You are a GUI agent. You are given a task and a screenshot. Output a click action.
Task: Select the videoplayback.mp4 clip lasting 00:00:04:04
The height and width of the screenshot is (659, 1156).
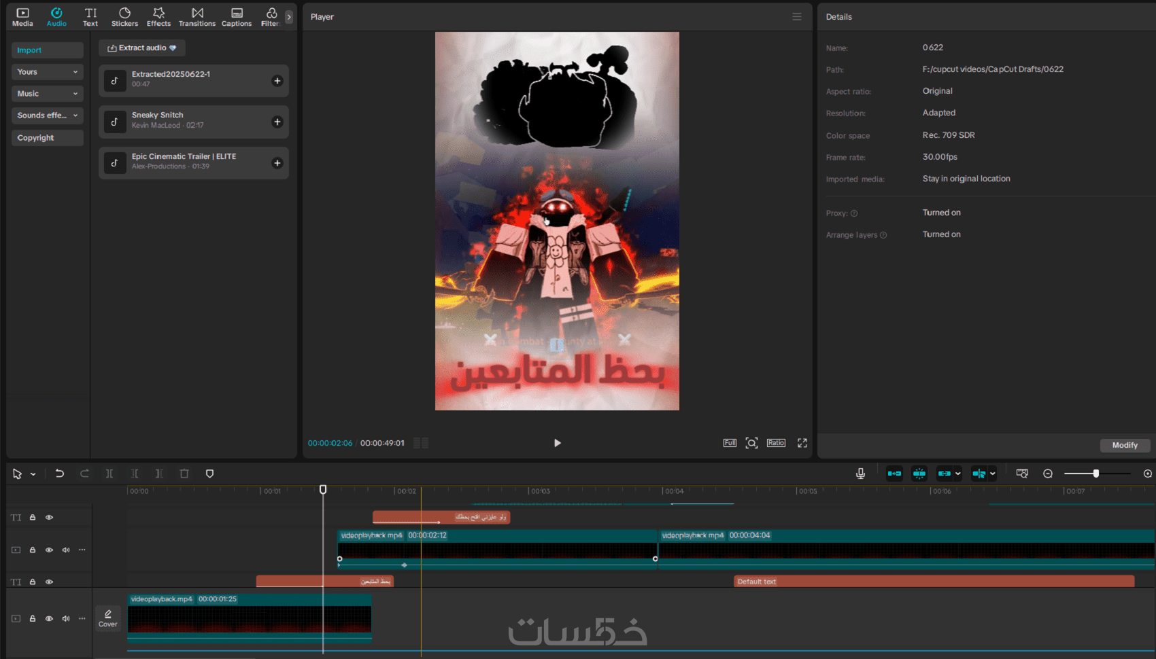pyautogui.click(x=906, y=549)
